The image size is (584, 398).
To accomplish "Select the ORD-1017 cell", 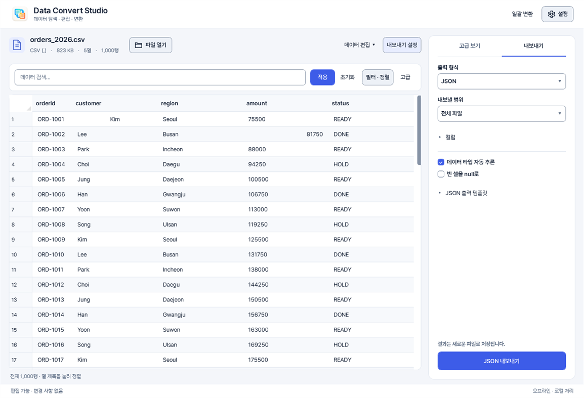I will pyautogui.click(x=52, y=360).
